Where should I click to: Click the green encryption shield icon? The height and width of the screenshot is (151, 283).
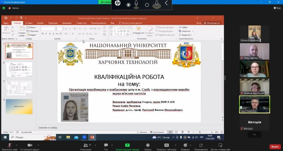coord(4,8)
